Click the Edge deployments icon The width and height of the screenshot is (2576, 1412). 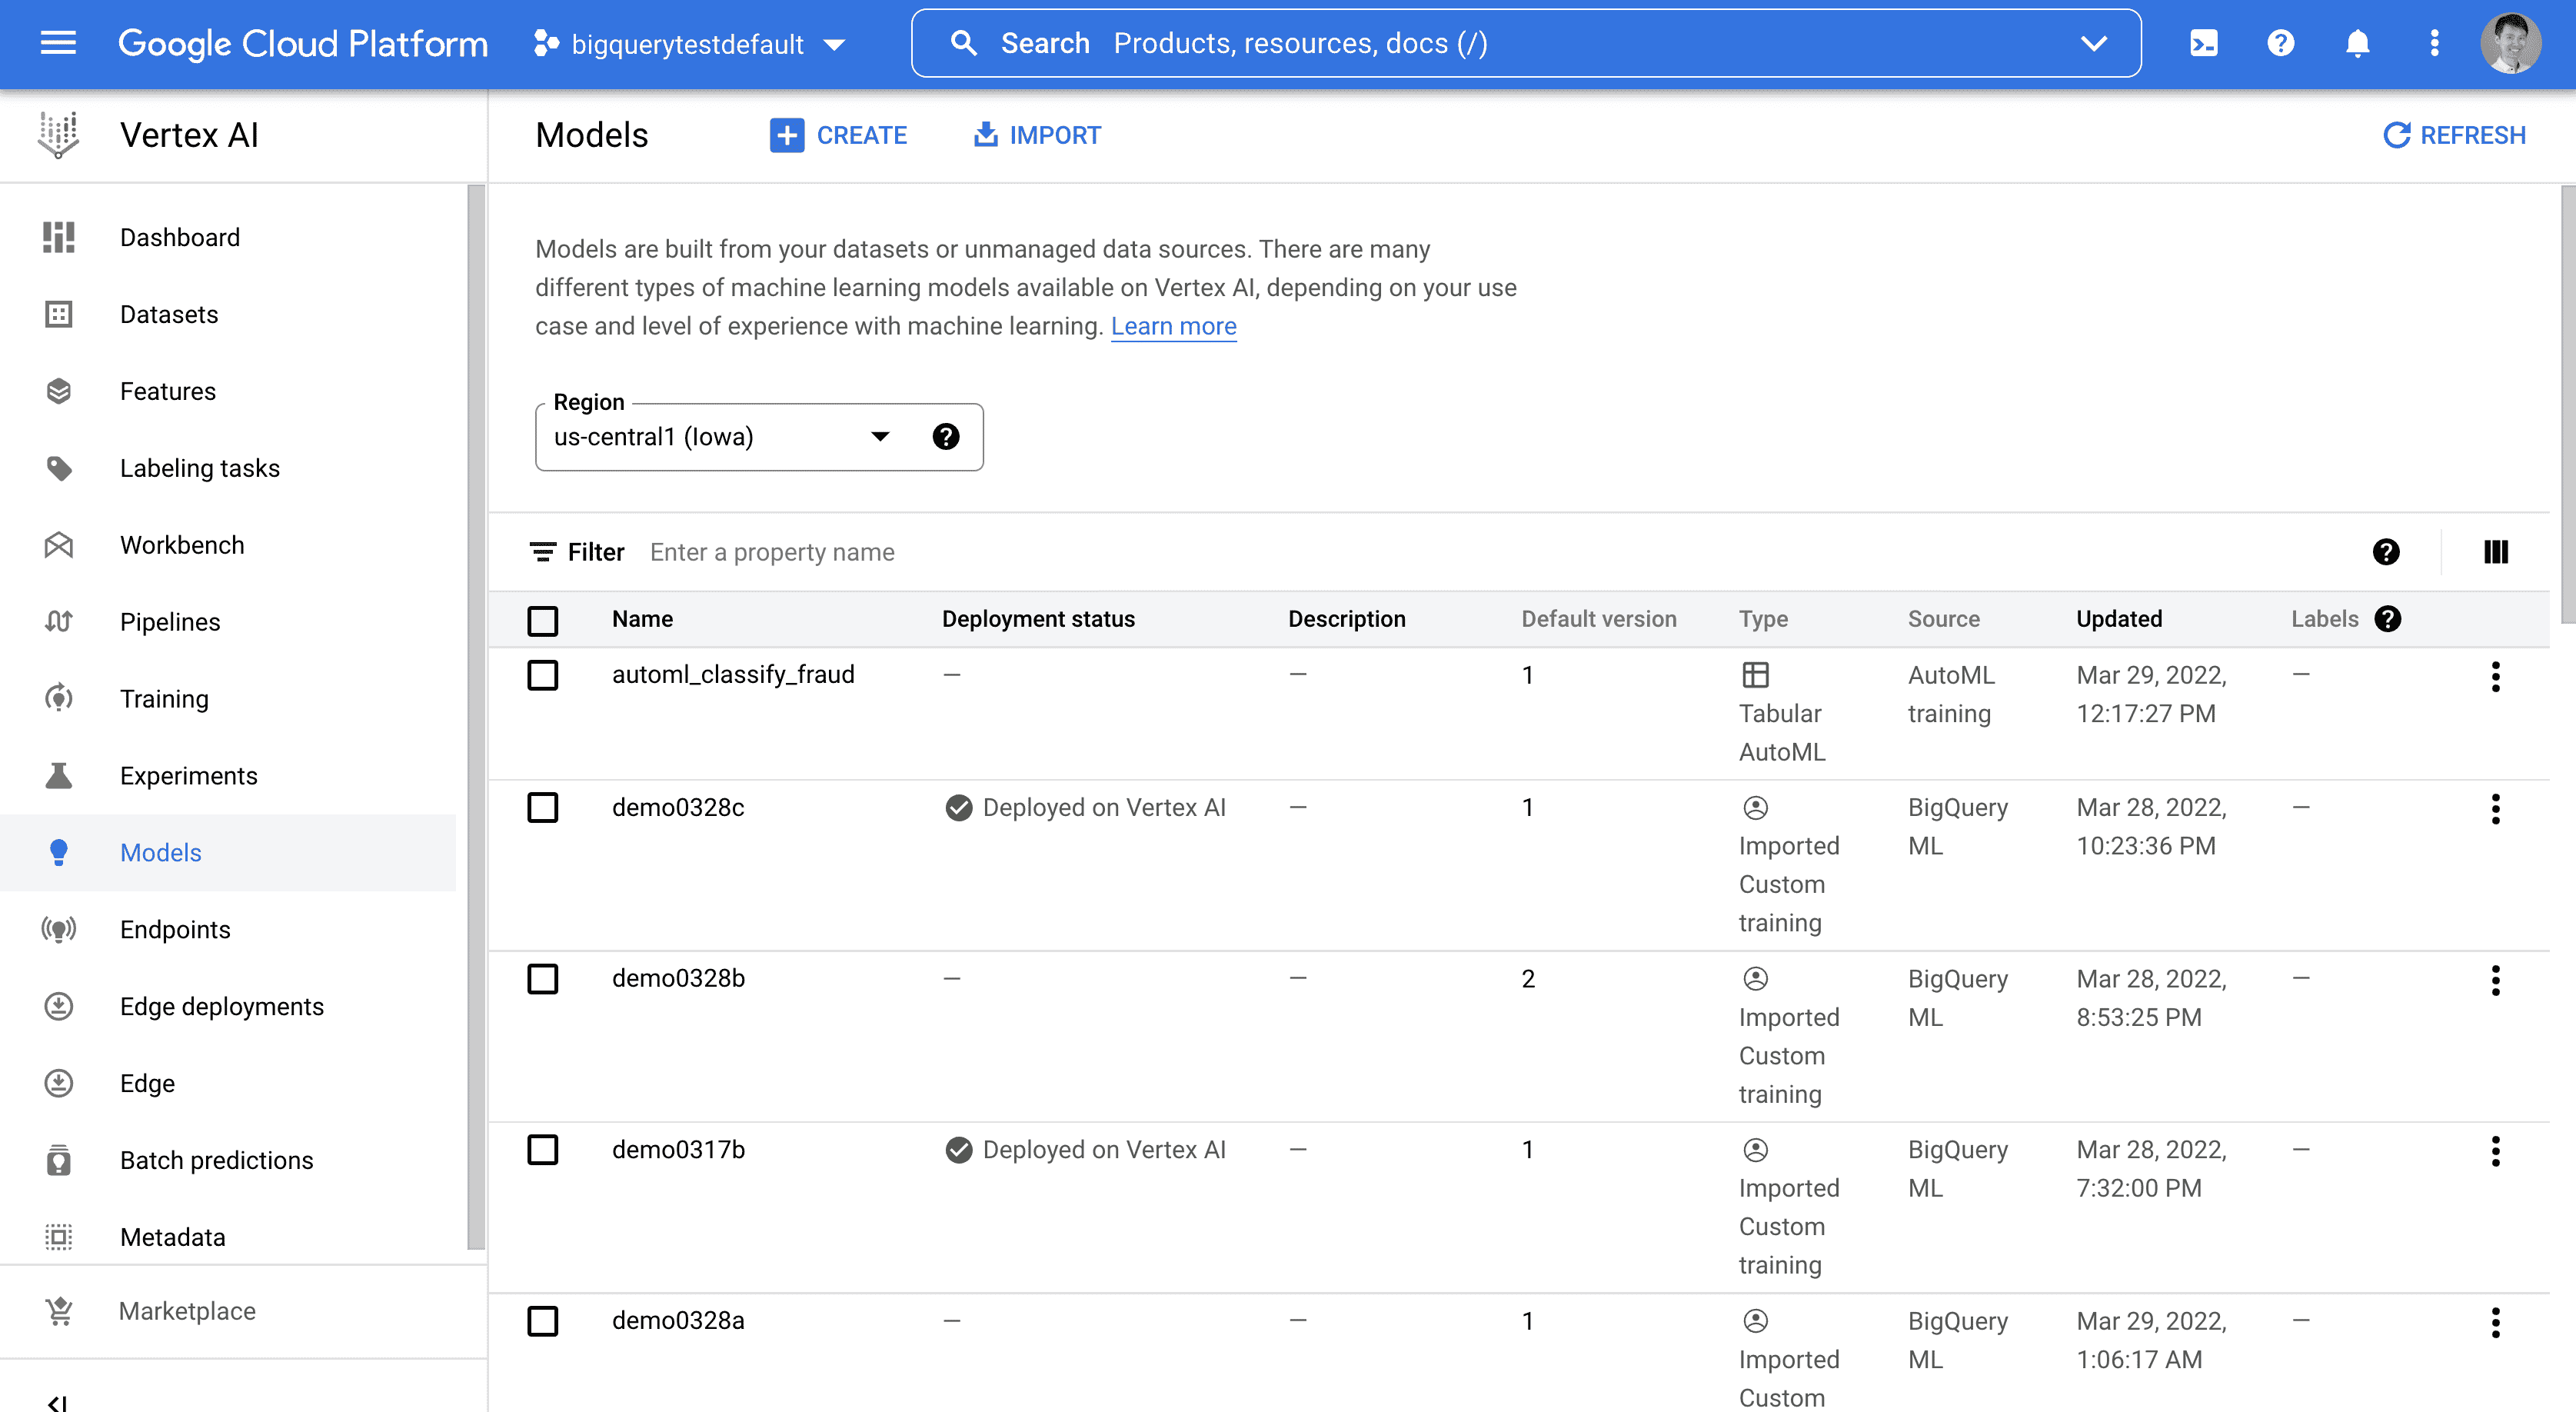[59, 1005]
